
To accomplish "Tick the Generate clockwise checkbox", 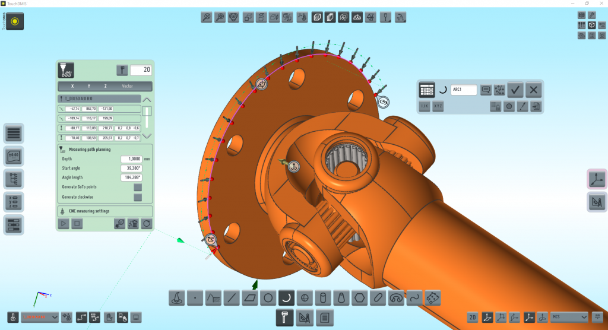I will coord(138,198).
